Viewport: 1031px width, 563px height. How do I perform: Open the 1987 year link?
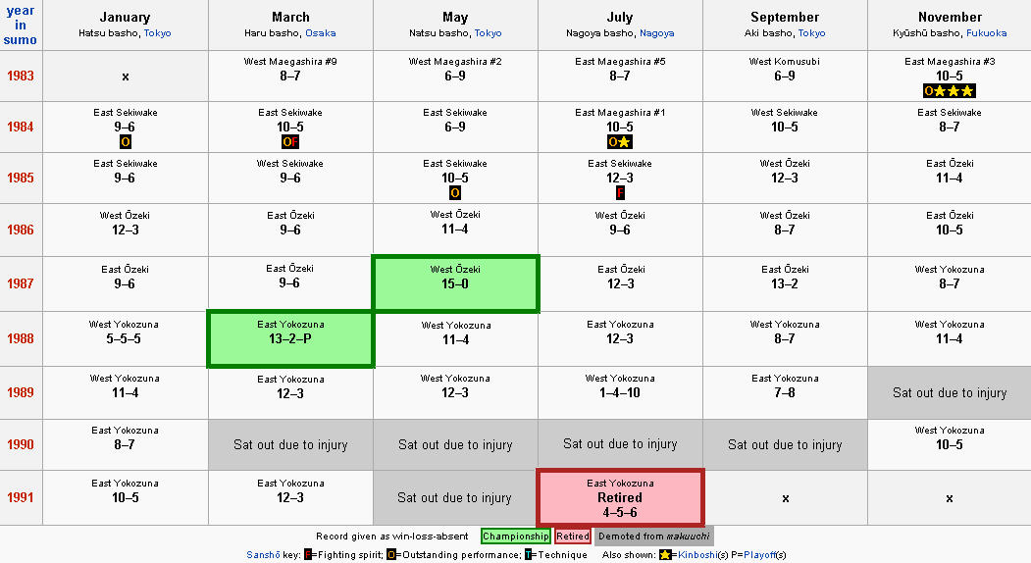(x=21, y=283)
